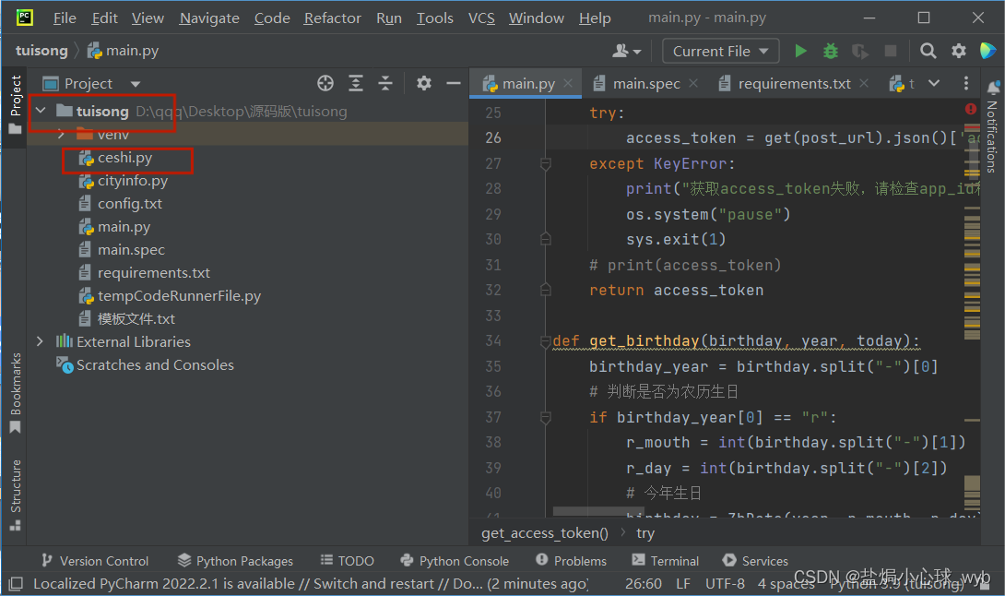The width and height of the screenshot is (1005, 596).
Task: Open the File menu
Action: (65, 18)
